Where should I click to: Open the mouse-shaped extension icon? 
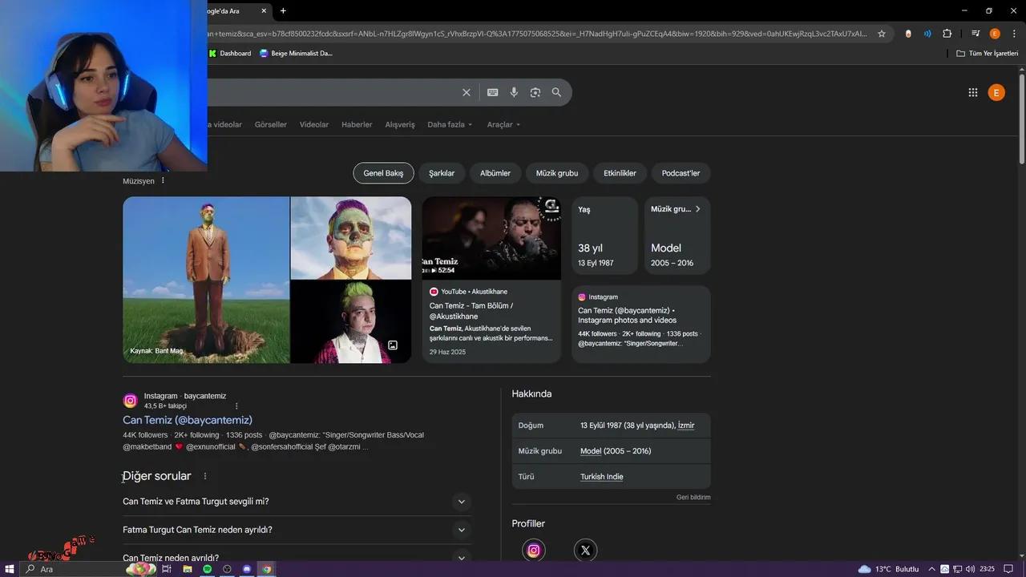[x=908, y=34]
